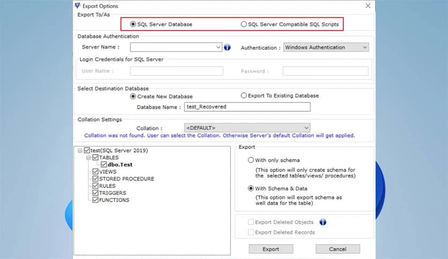
Task: Toggle the TABLES checkbox
Action: [95, 157]
